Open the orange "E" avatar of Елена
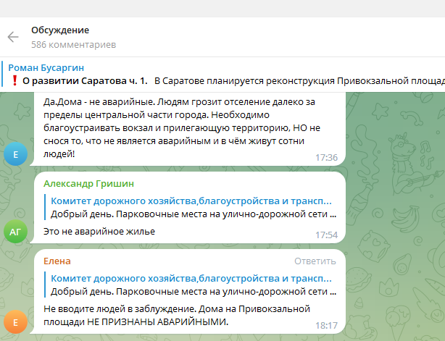The width and height of the screenshot is (445, 341). click(15, 323)
